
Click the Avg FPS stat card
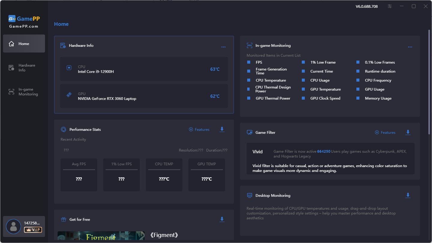[x=79, y=175]
